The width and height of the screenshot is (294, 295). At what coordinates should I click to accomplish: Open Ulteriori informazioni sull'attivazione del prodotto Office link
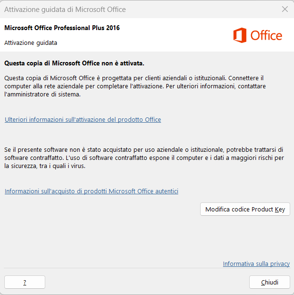click(83, 119)
